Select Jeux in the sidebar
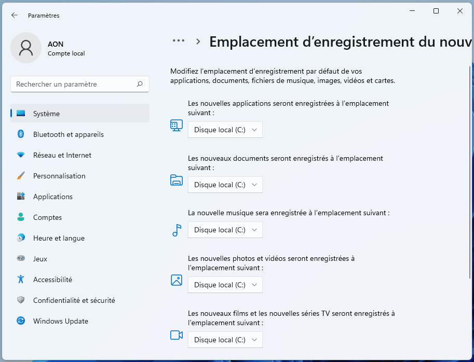The width and height of the screenshot is (474, 362). [x=40, y=259]
